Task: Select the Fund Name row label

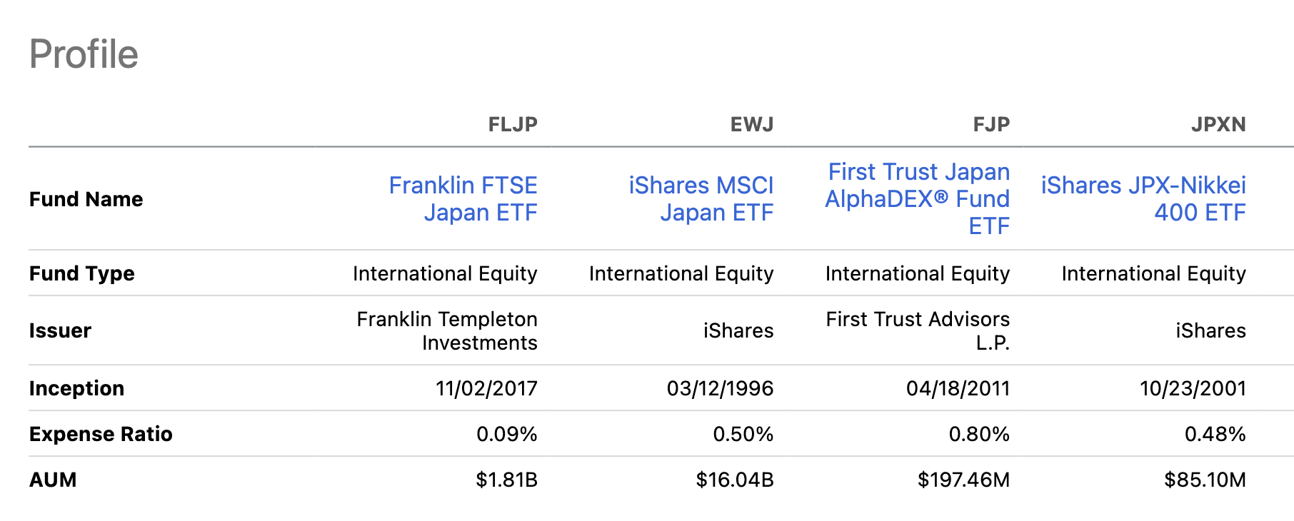Action: (x=86, y=200)
